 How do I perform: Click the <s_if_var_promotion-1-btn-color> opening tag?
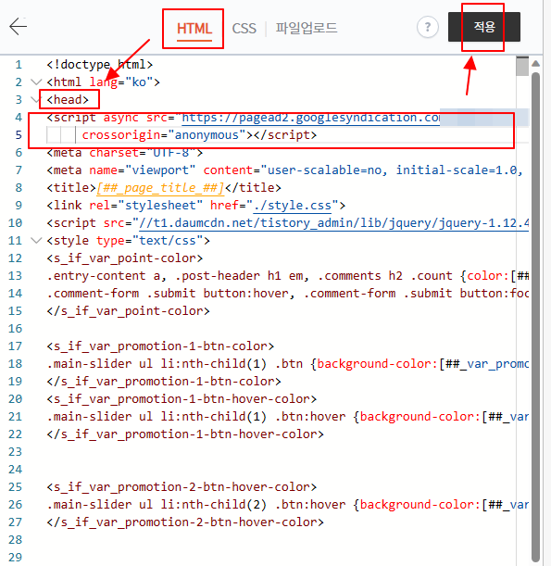coord(160,346)
